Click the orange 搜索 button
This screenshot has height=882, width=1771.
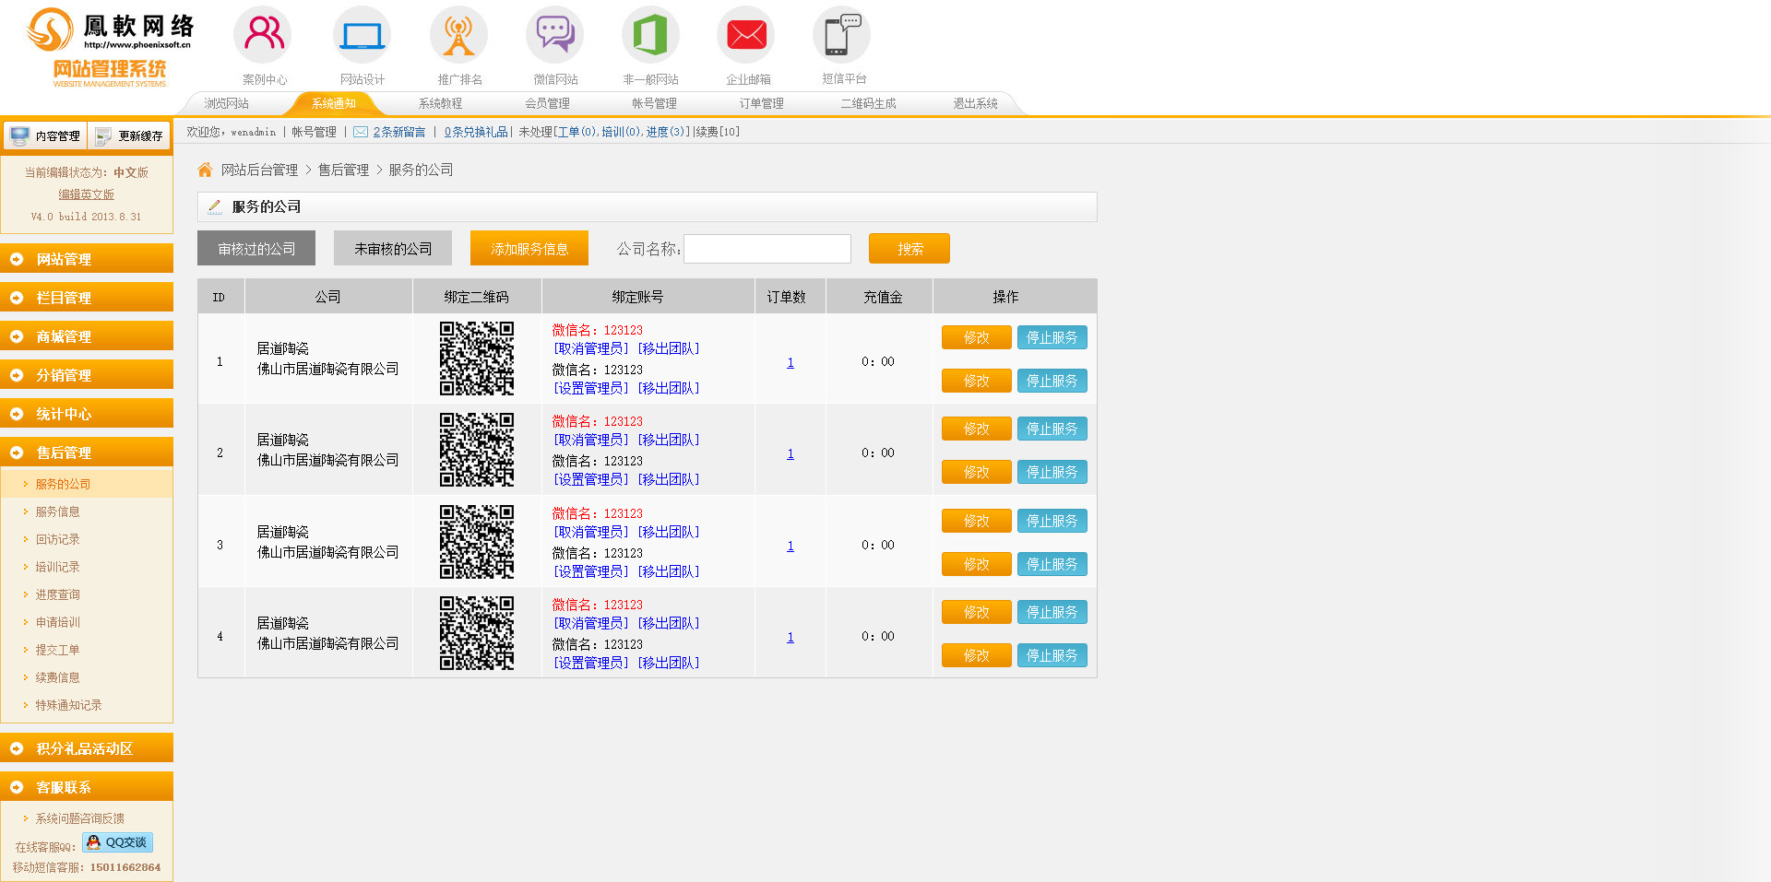[x=909, y=249]
